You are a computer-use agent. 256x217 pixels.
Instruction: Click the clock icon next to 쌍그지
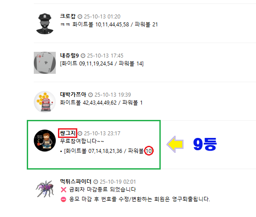80,134
